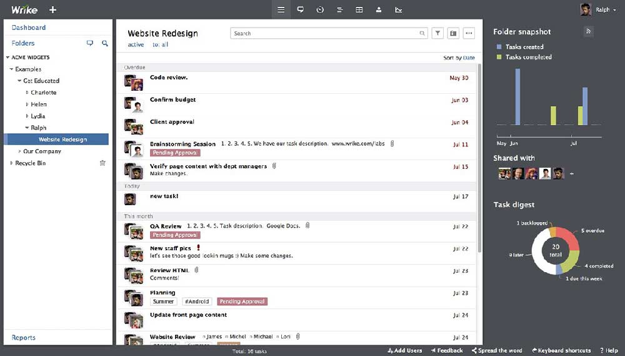
Task: Switch to the list view icon
Action: point(281,9)
